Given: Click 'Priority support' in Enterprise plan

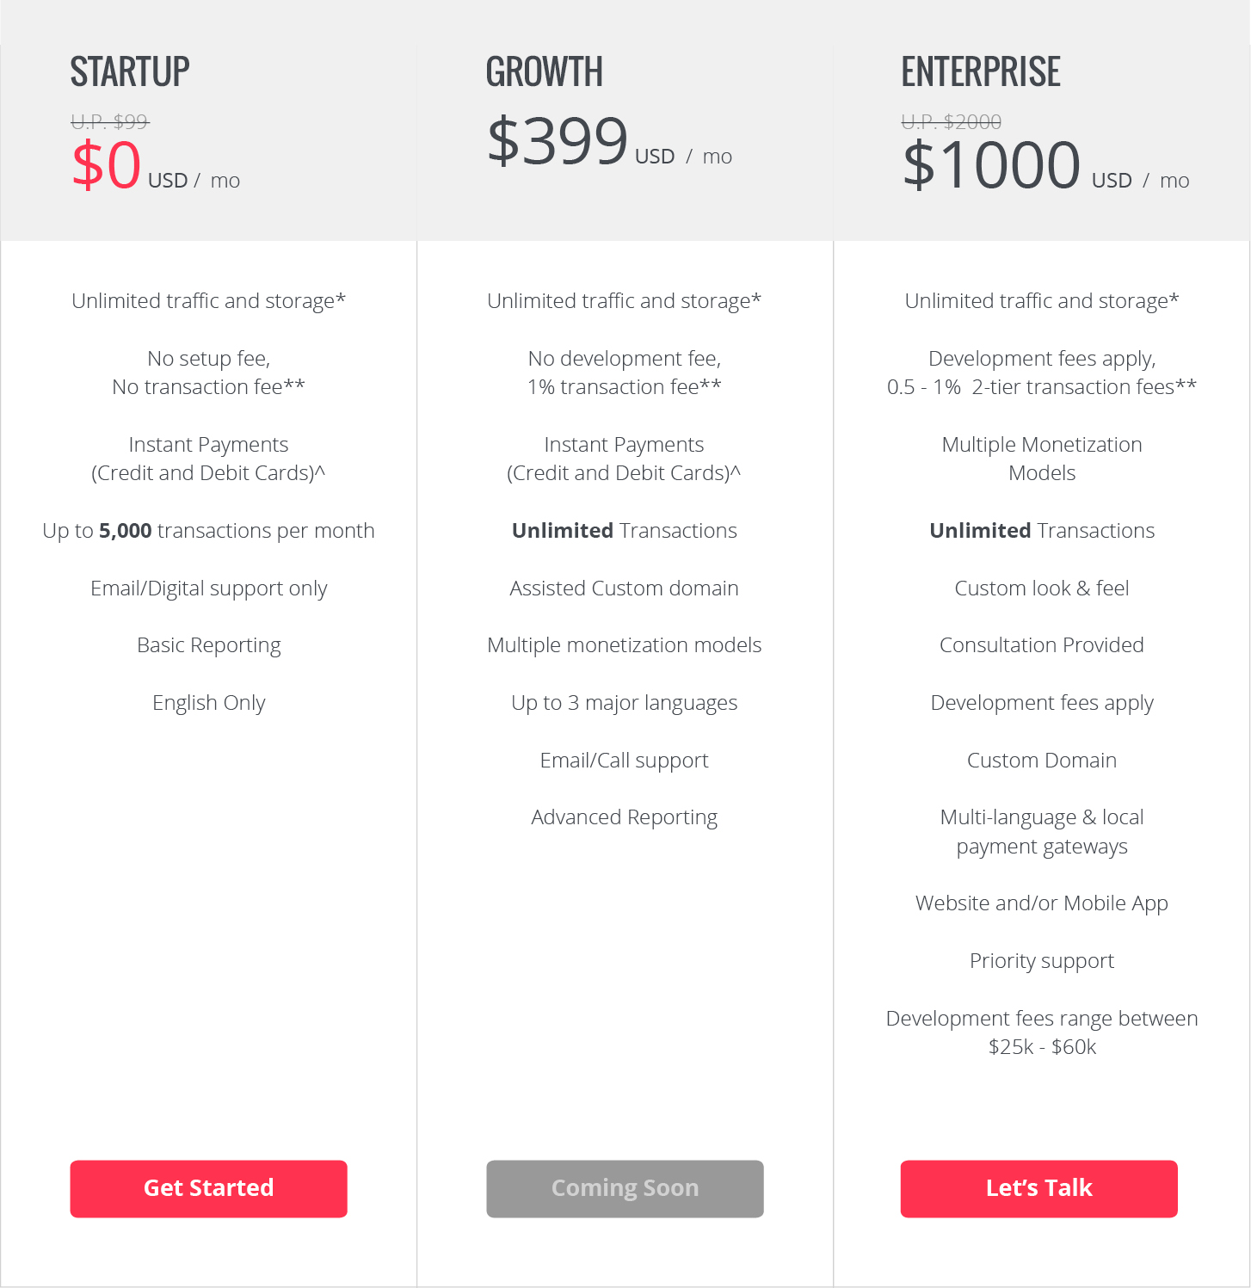Looking at the screenshot, I should [1041, 961].
